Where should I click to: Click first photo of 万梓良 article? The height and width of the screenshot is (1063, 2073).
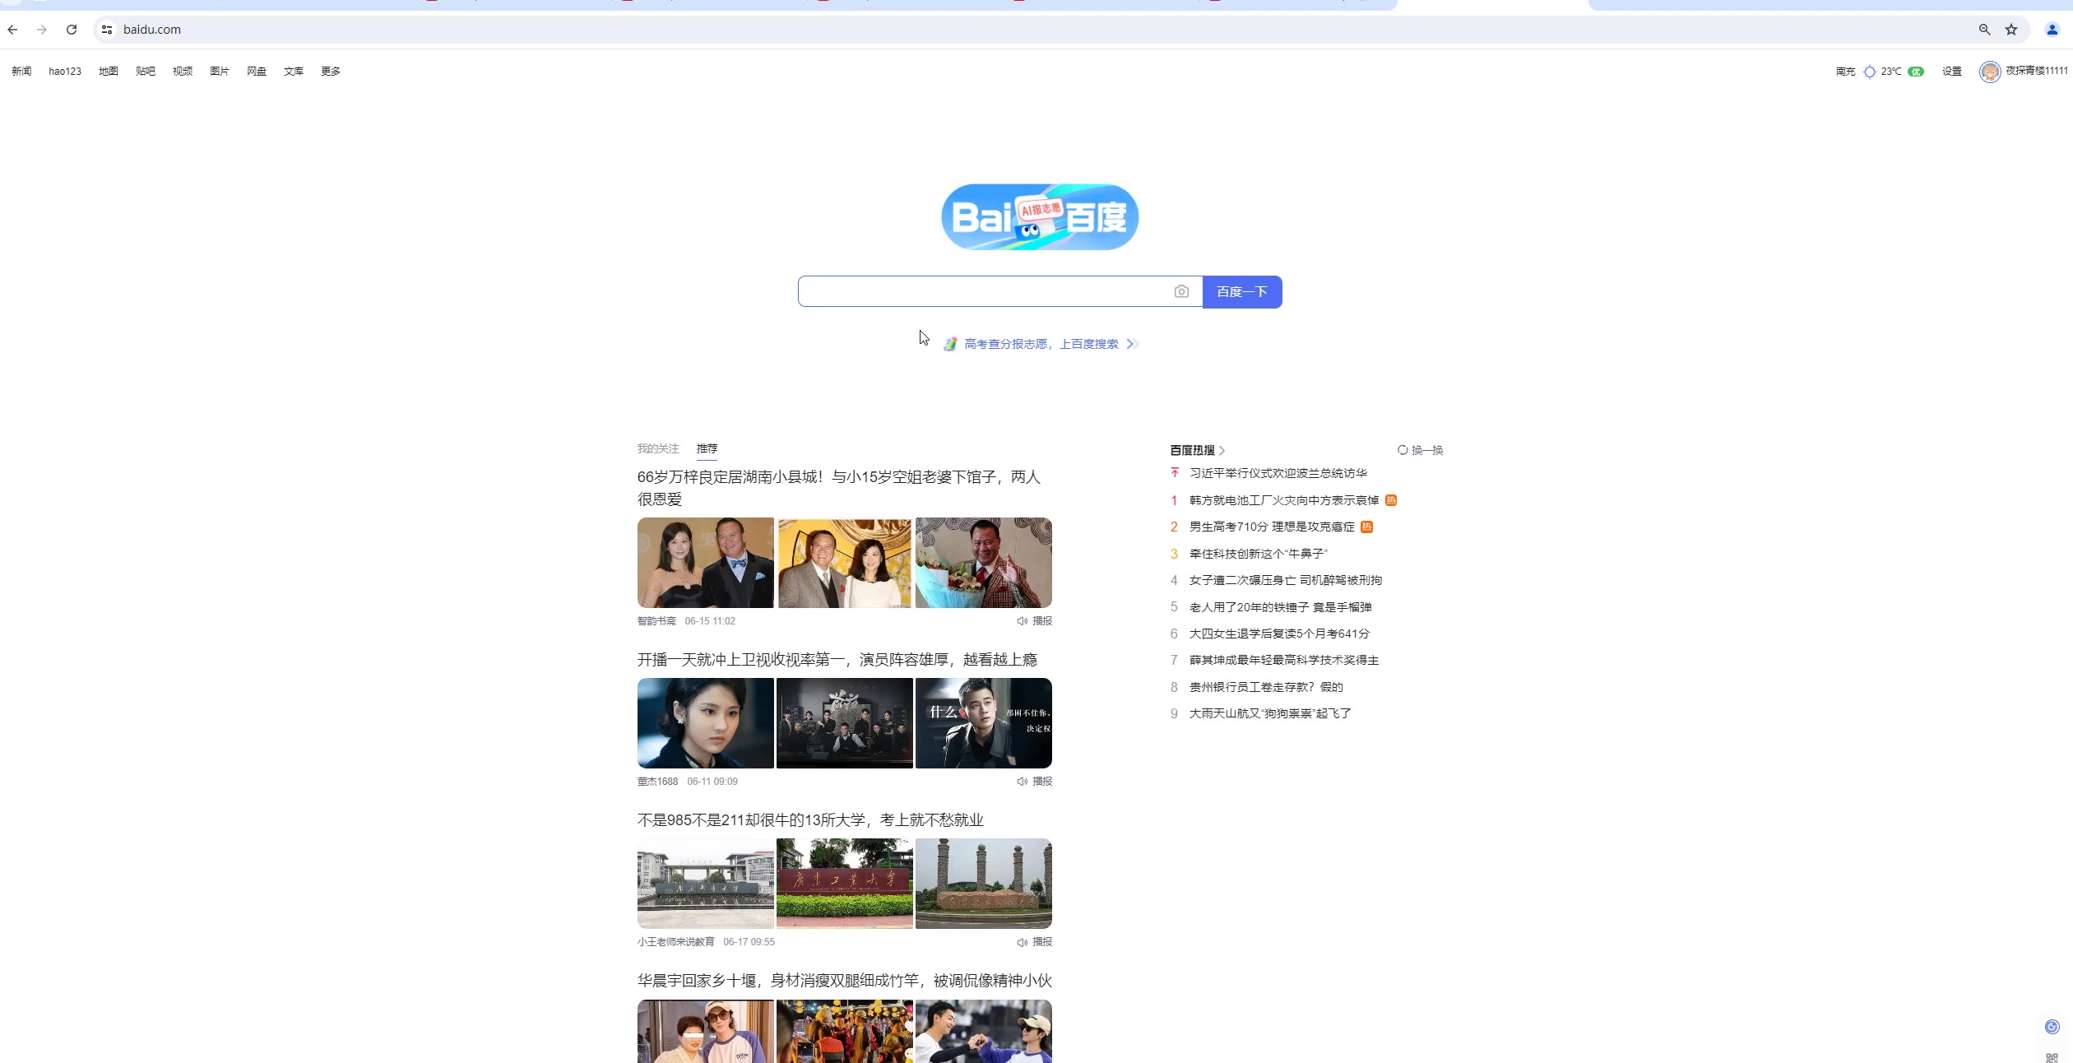click(706, 563)
